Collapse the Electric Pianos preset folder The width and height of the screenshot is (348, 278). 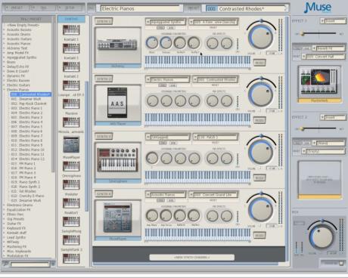point(4,90)
